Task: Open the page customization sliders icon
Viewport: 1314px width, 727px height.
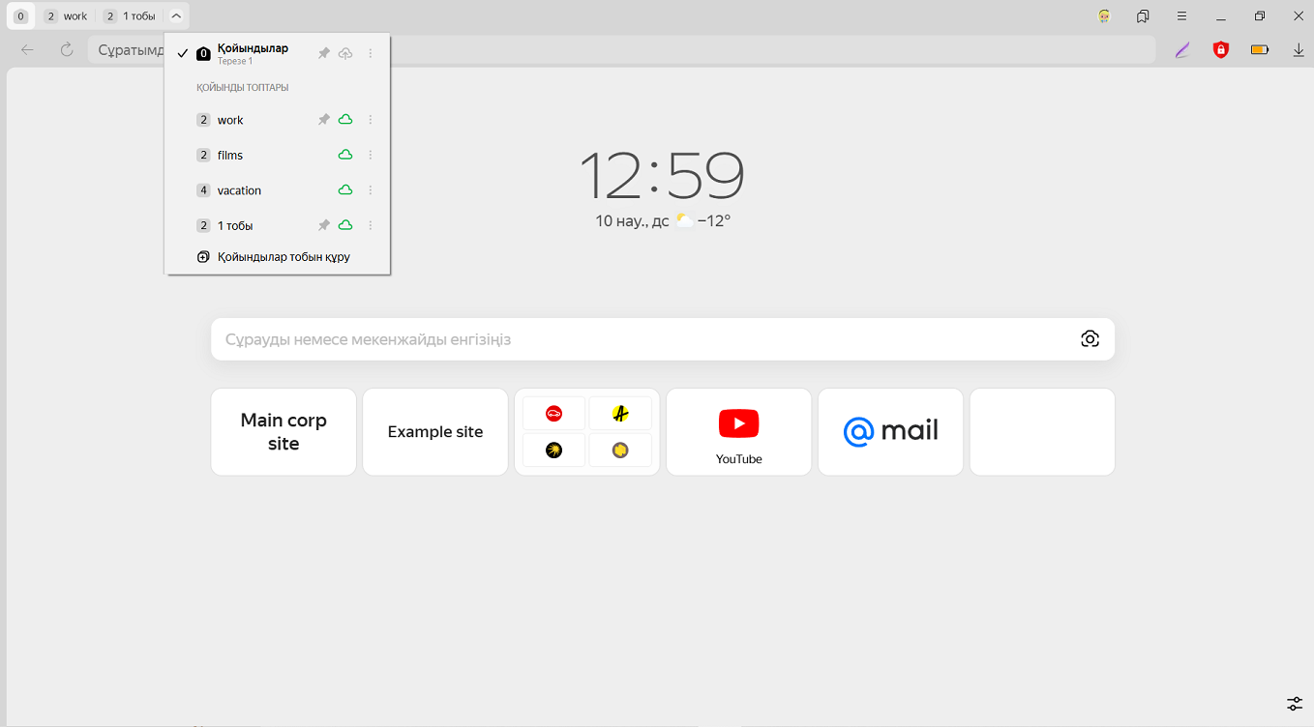Action: (1295, 704)
